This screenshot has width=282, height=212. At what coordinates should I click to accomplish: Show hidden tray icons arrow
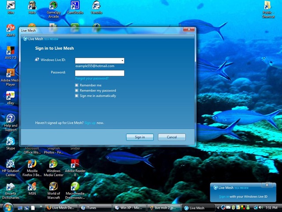coord(218,208)
